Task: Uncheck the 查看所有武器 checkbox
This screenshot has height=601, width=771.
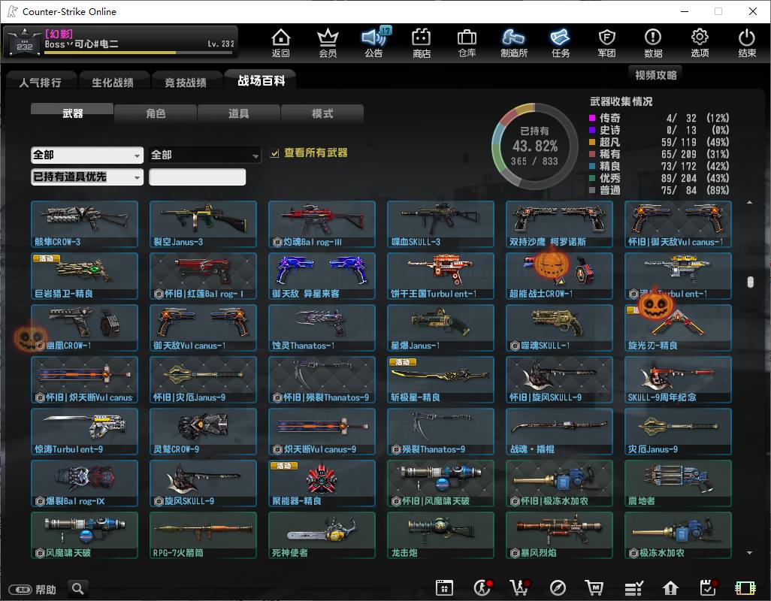Action: [275, 153]
